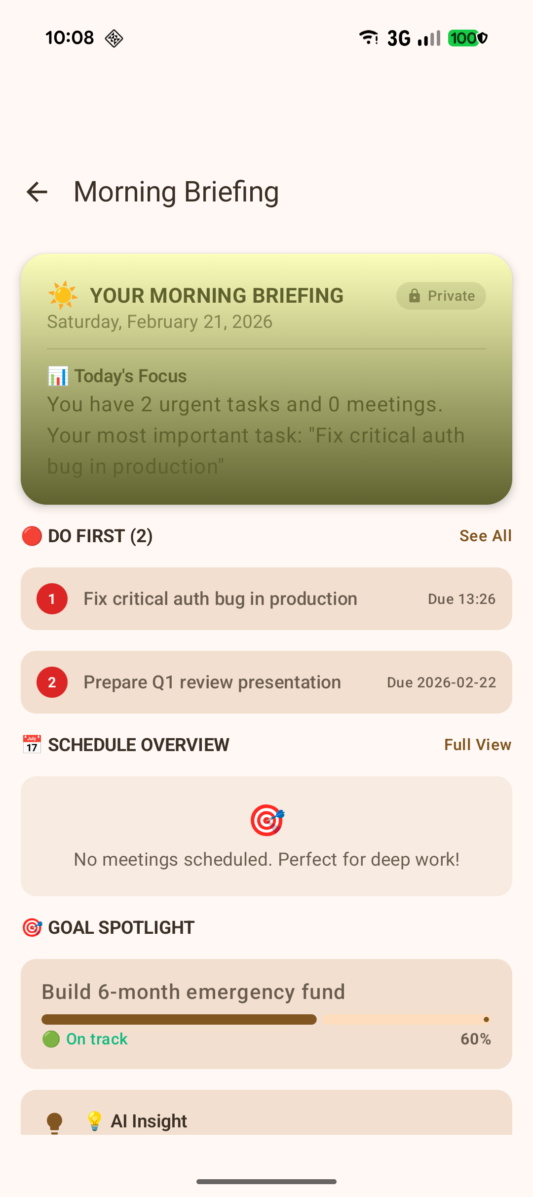
Task: Tap the red number 2 priority badge
Action: pyautogui.click(x=52, y=682)
